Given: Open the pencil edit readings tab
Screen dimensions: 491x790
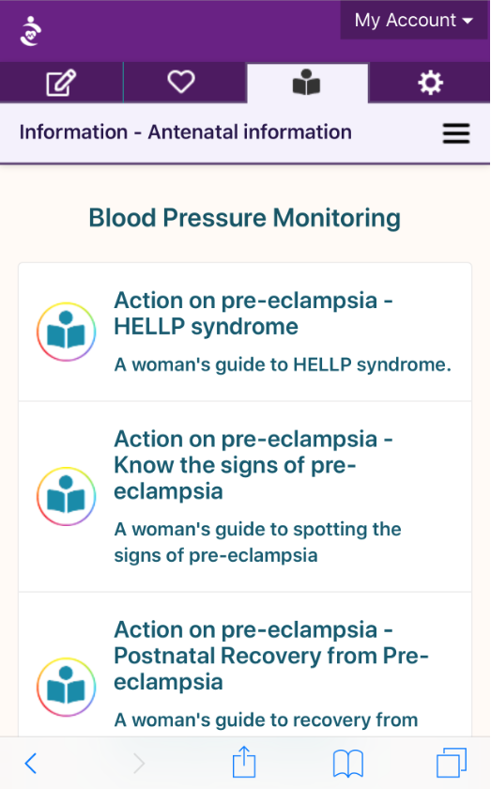Looking at the screenshot, I should pos(61,83).
